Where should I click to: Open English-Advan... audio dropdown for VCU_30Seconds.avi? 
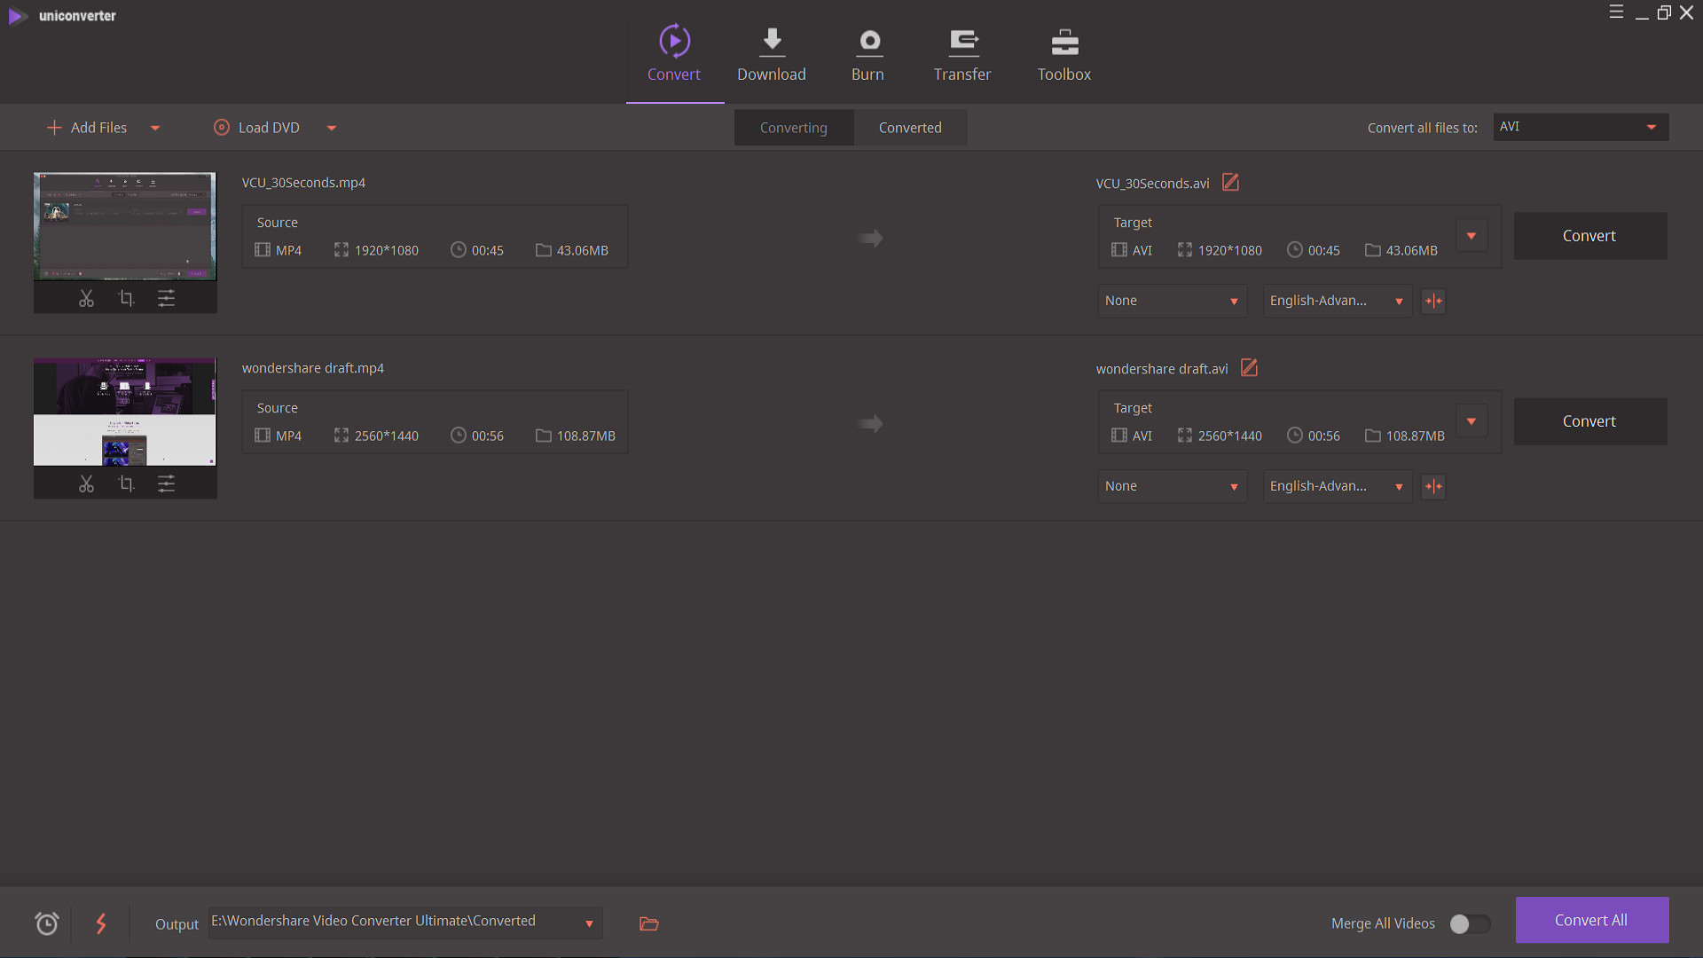[x=1337, y=302]
